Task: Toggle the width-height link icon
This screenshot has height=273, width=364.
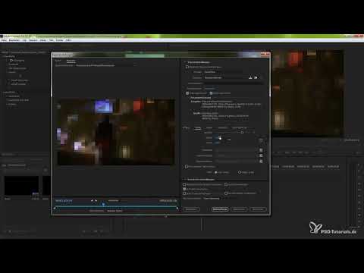Action: click(x=229, y=140)
